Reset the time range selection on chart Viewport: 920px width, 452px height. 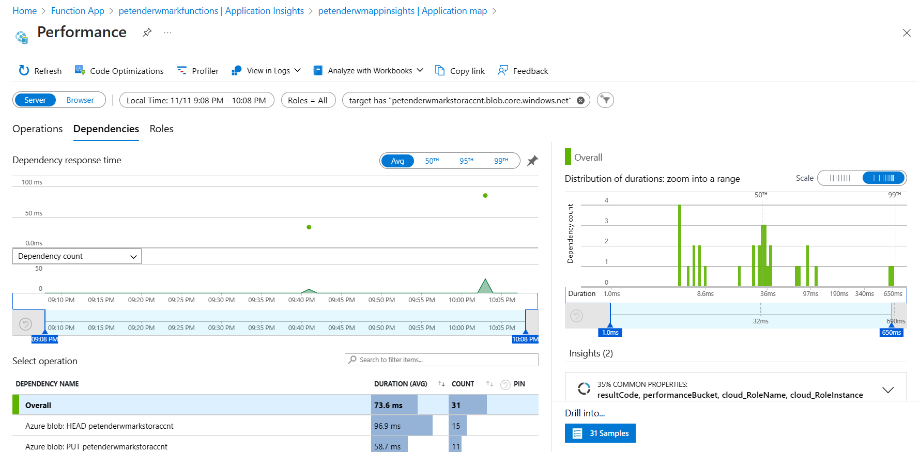coord(25,324)
